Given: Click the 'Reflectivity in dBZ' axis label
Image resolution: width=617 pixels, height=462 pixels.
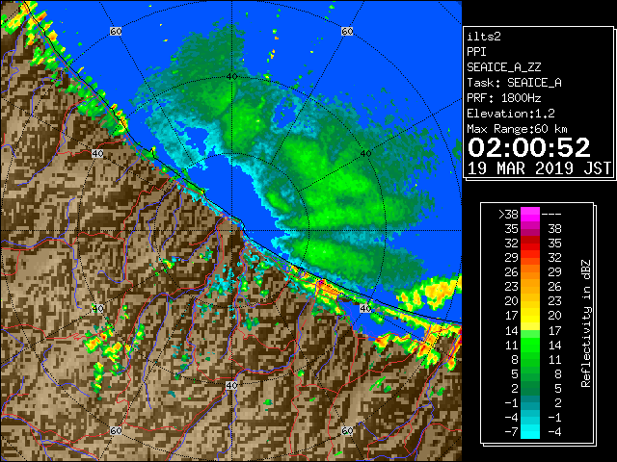Looking at the screenshot, I should (x=586, y=323).
